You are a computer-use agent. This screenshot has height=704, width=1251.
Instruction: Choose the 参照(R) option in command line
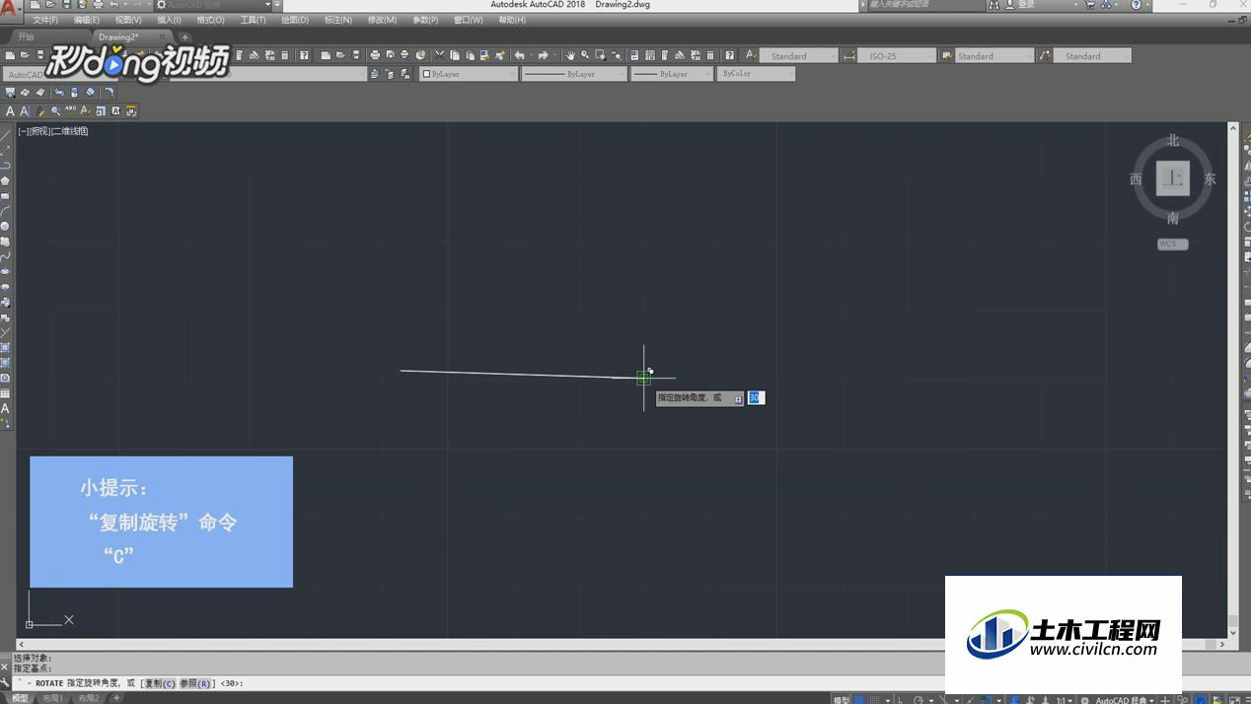pyautogui.click(x=195, y=683)
